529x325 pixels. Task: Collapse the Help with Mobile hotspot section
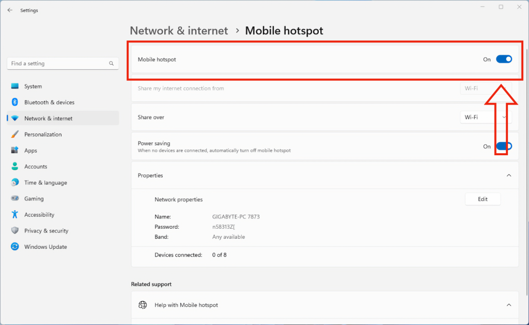[509, 305]
